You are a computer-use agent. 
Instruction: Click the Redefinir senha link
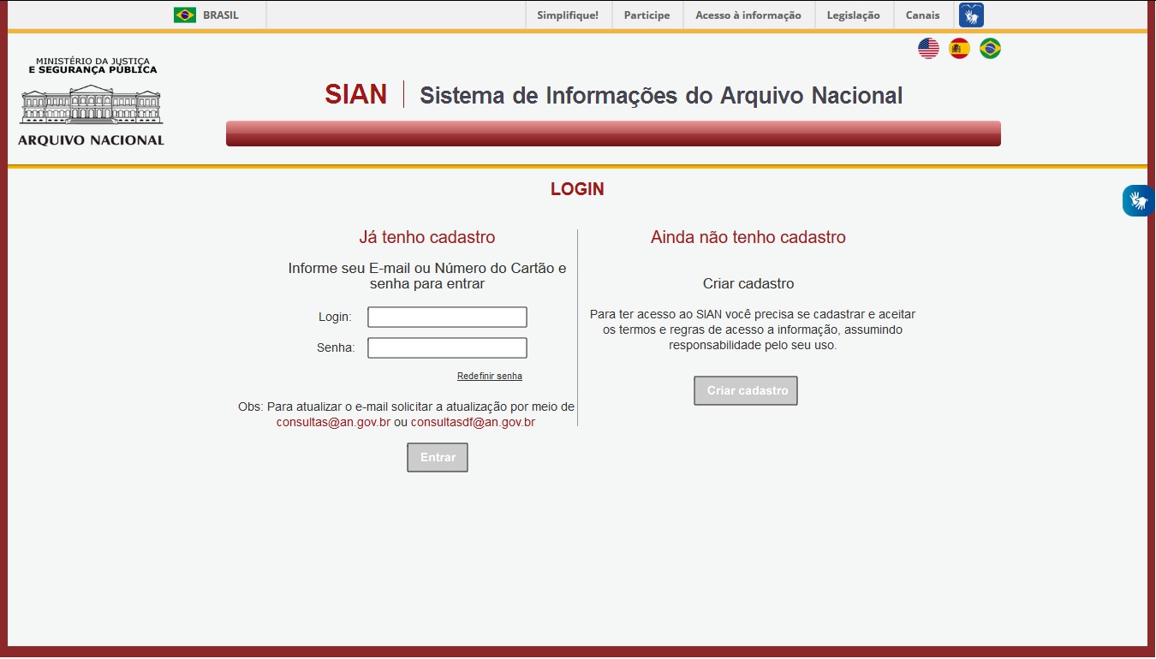tap(490, 376)
